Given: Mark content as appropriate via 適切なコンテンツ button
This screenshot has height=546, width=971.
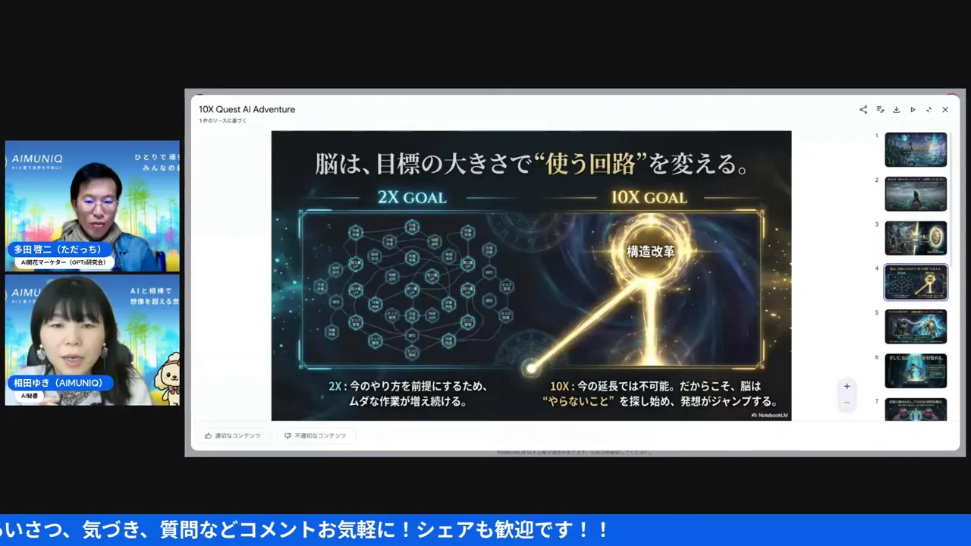Looking at the screenshot, I should click(237, 435).
